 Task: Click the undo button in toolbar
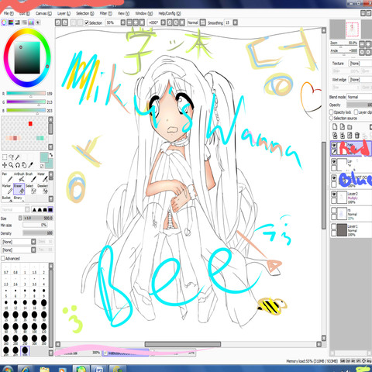click(x=58, y=22)
